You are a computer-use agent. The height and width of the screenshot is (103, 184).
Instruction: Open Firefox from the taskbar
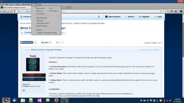pyautogui.click(x=56, y=100)
